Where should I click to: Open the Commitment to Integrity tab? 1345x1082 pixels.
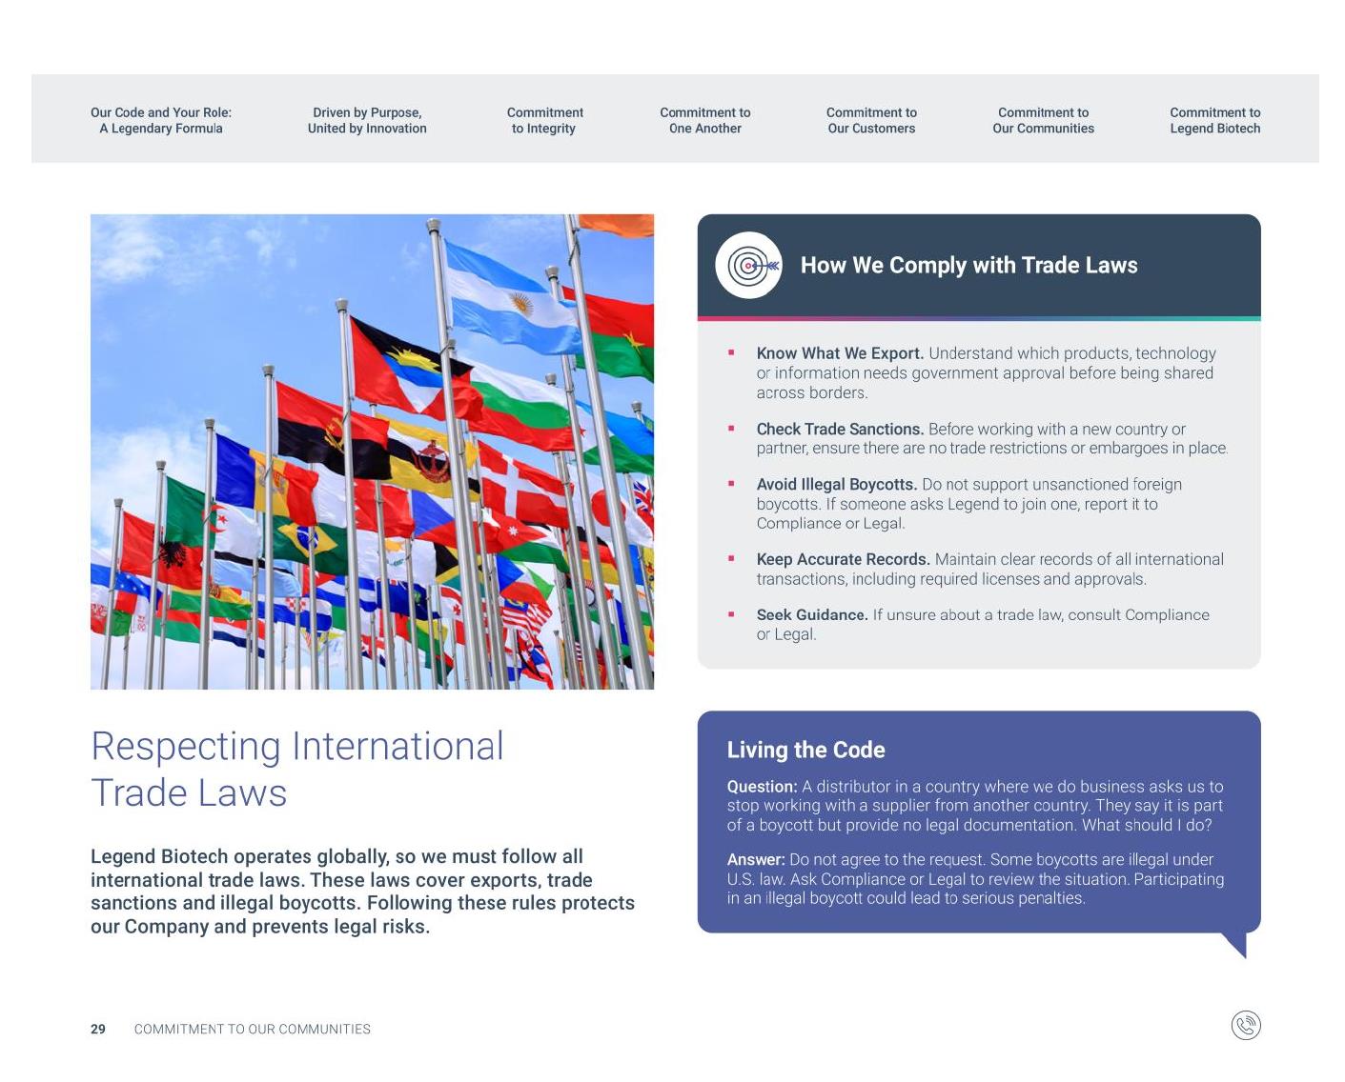(x=544, y=120)
